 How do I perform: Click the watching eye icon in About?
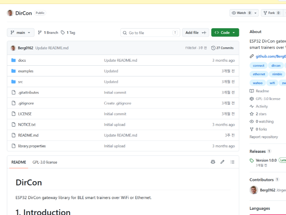pyautogui.click(x=252, y=121)
